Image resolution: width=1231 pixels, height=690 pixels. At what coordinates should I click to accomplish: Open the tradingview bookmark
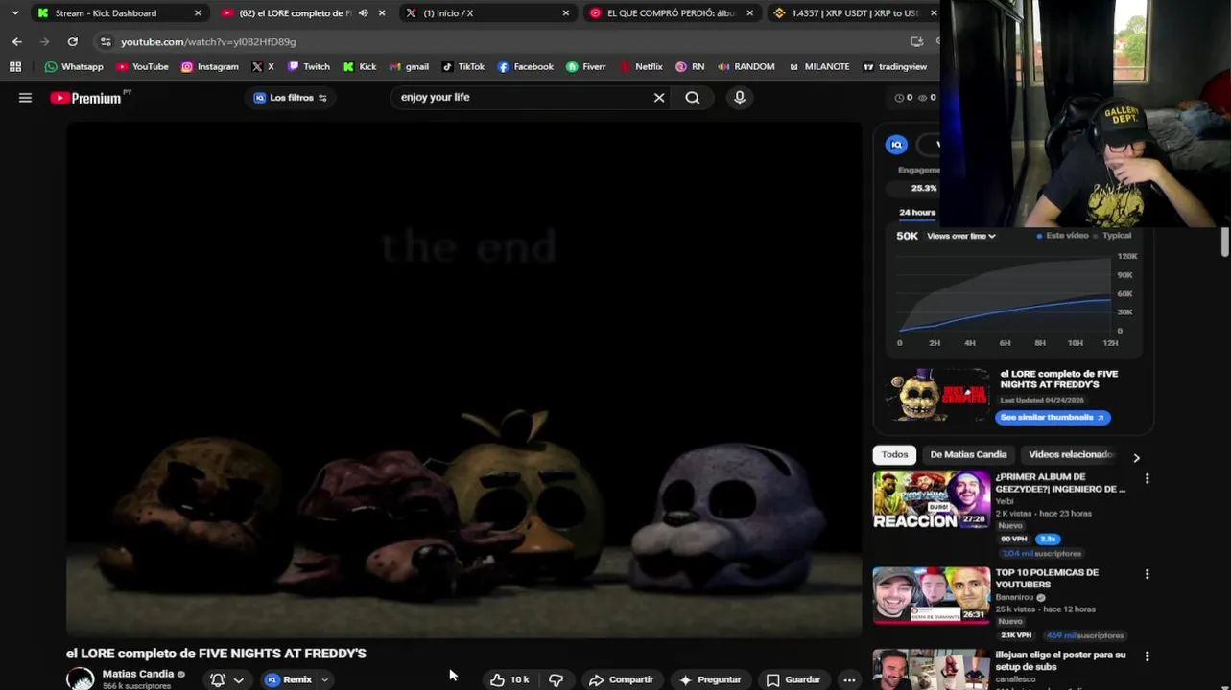(895, 67)
